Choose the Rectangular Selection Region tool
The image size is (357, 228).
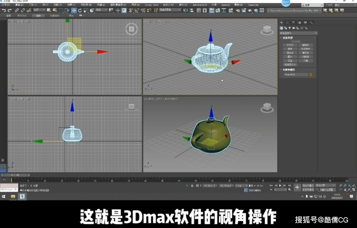(61, 10)
